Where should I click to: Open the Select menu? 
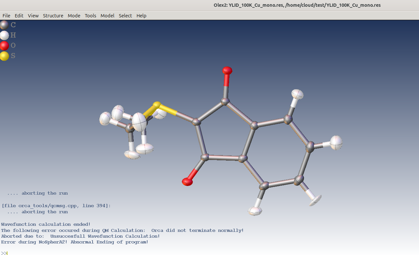click(x=125, y=16)
